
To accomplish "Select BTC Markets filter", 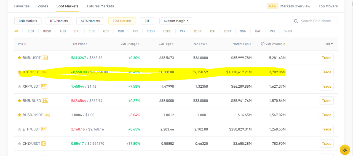I will click(x=59, y=21).
